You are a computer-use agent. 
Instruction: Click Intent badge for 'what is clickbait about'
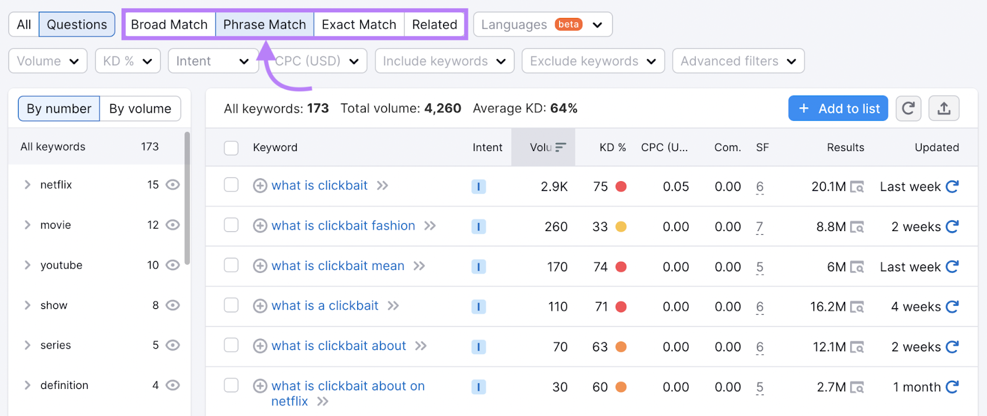[x=478, y=346]
